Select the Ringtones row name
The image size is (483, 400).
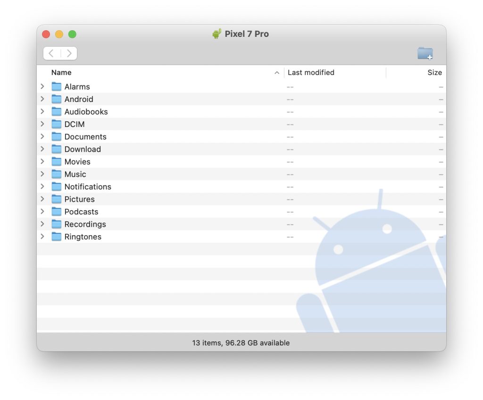click(x=83, y=237)
